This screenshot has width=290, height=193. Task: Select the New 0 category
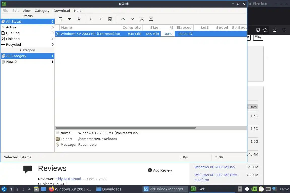[x=27, y=62]
